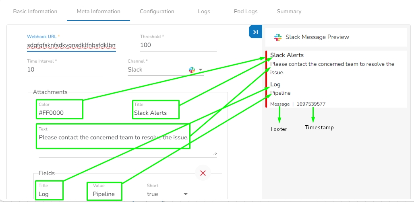Select the Pod Logs tab
Viewport: 414px width, 202px height.
[246, 11]
